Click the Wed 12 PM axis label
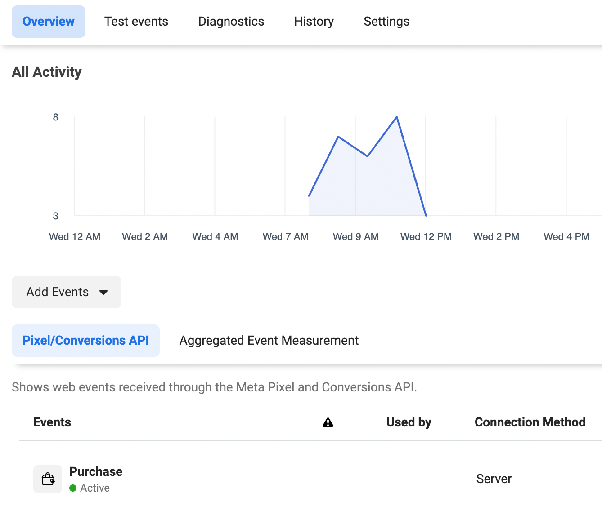 pyautogui.click(x=426, y=237)
